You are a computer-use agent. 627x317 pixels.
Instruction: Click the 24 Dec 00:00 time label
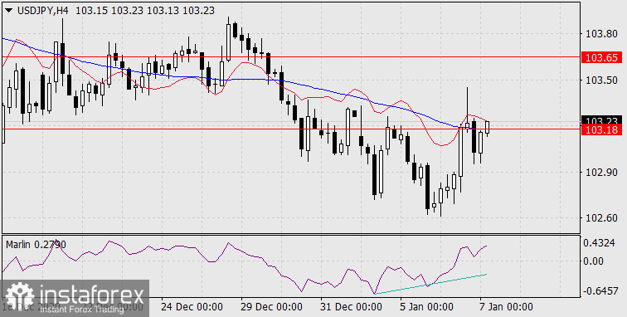192,307
